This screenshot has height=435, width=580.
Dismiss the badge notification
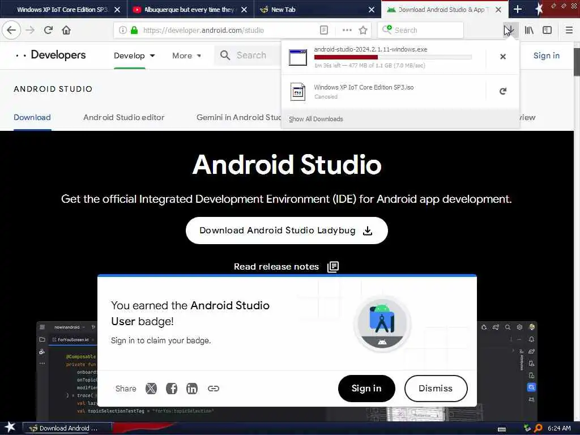point(436,389)
